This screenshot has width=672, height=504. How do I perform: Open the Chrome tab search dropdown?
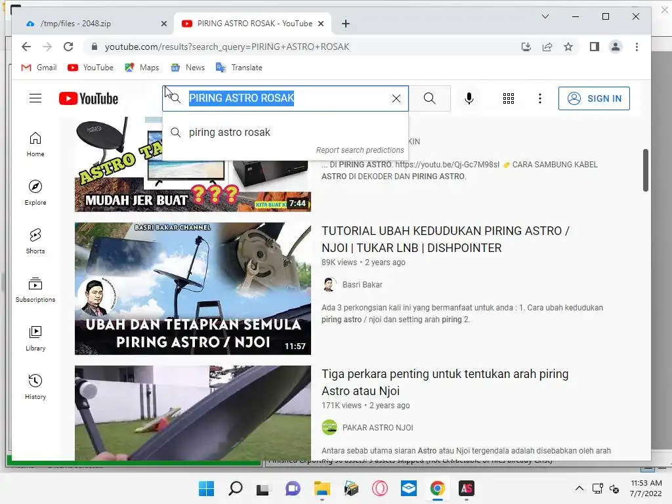coord(545,16)
